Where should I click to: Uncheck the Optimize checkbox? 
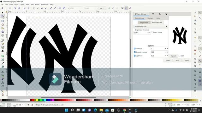click(x=135, y=56)
